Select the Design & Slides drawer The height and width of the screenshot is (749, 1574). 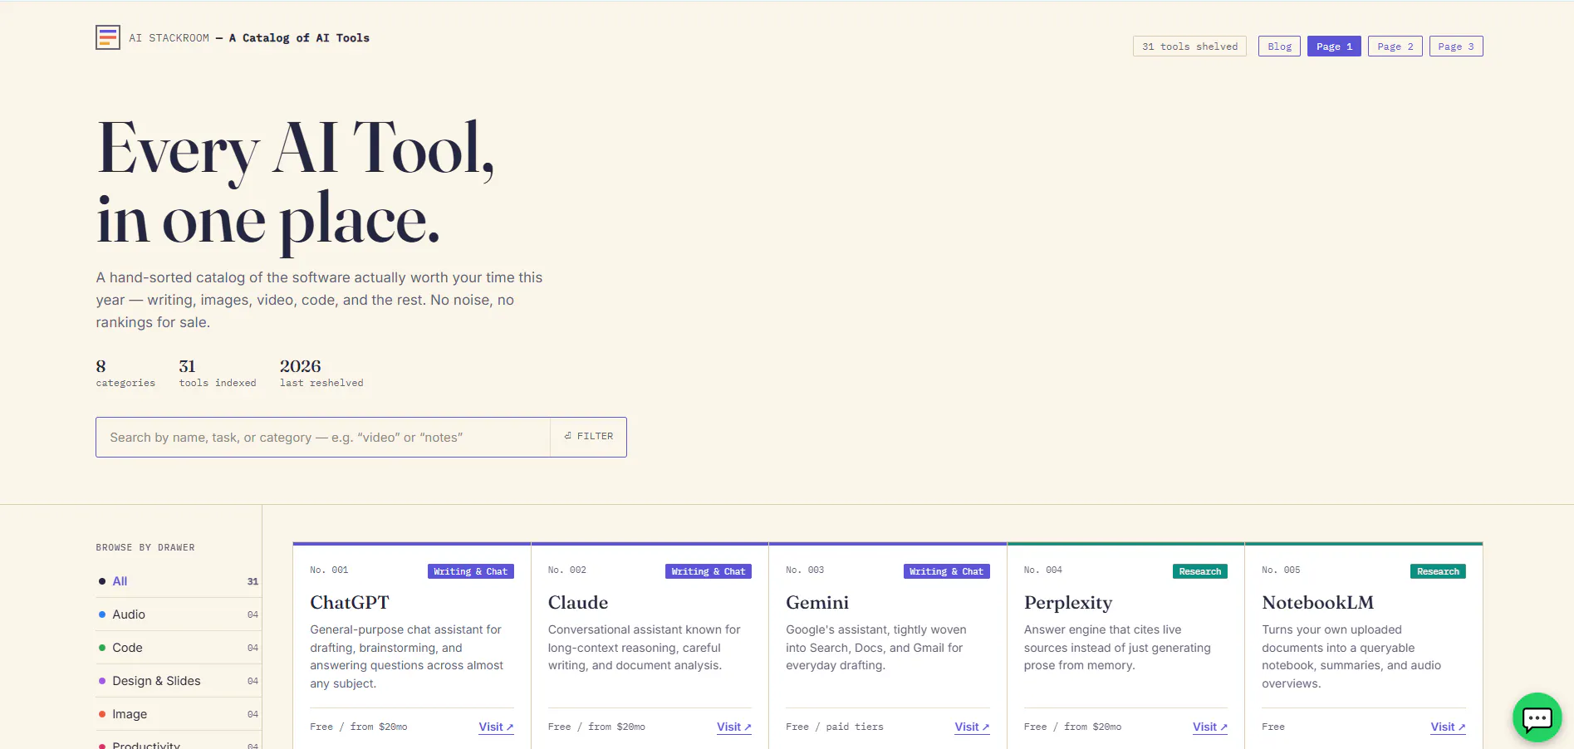(179, 681)
